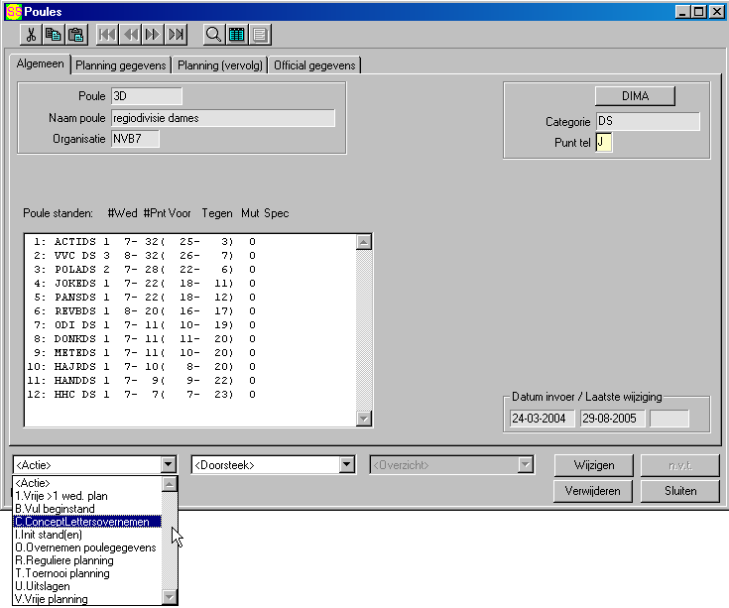
Task: Select 'I.Init stand(en)' action
Action: click(x=88, y=535)
